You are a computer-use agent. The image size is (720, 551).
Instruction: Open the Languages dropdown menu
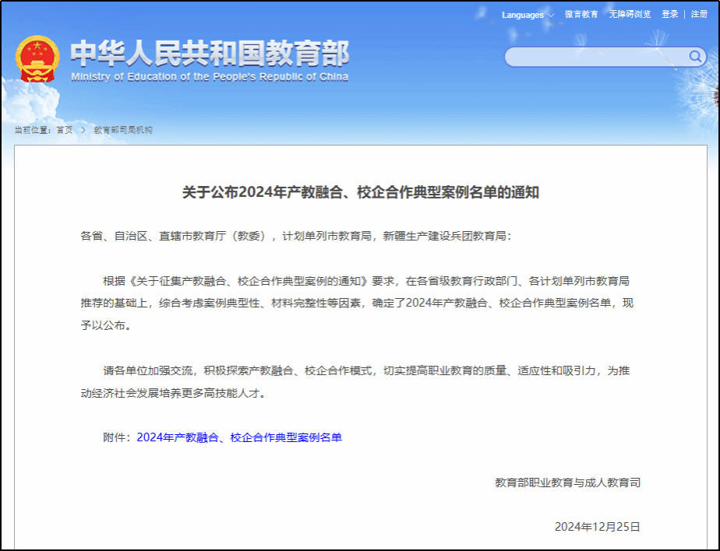[523, 15]
